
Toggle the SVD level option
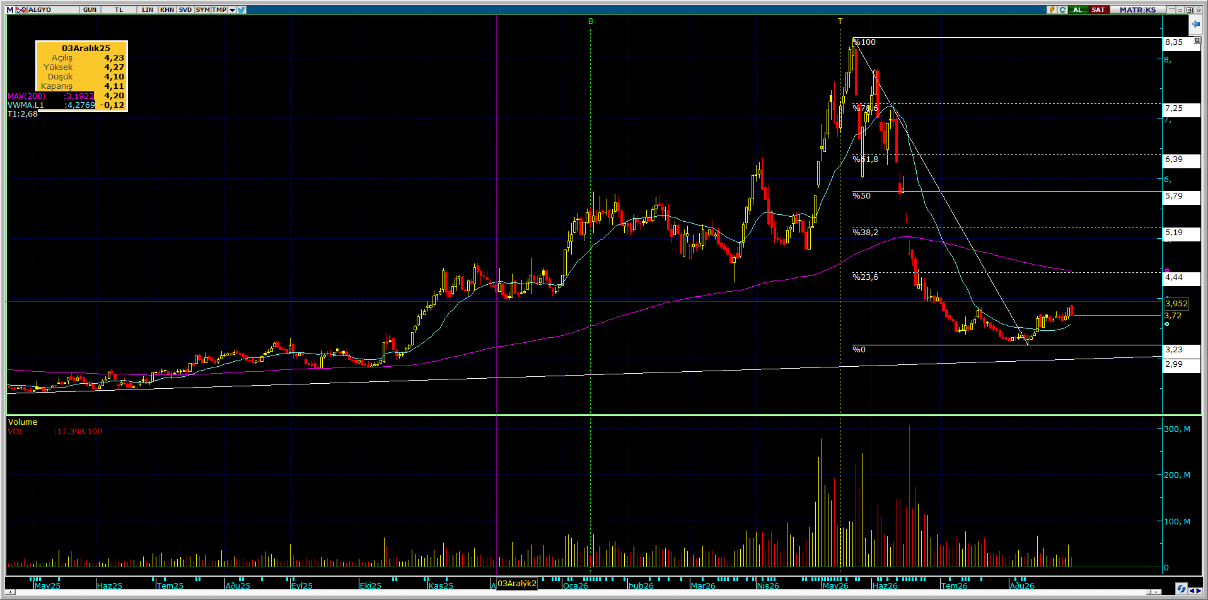185,10
